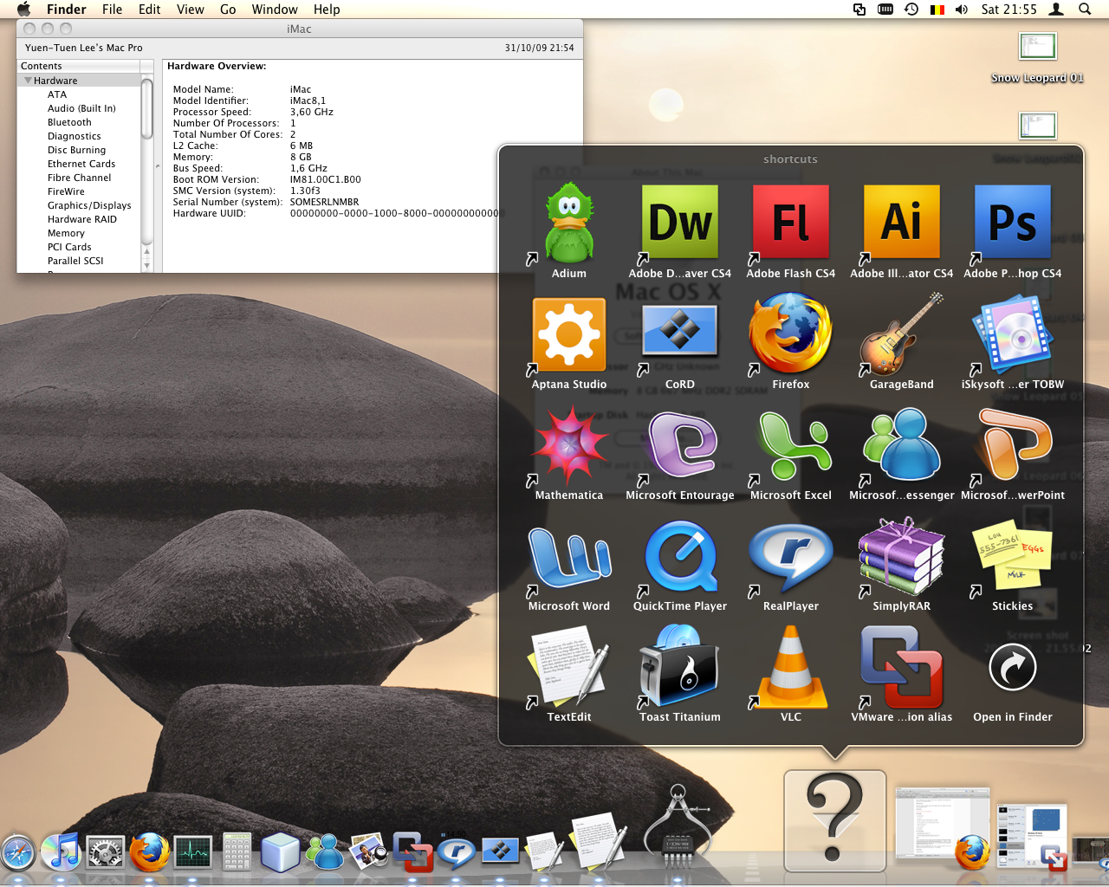
Task: Open Spotlight search in the menu bar
Action: [x=1084, y=10]
